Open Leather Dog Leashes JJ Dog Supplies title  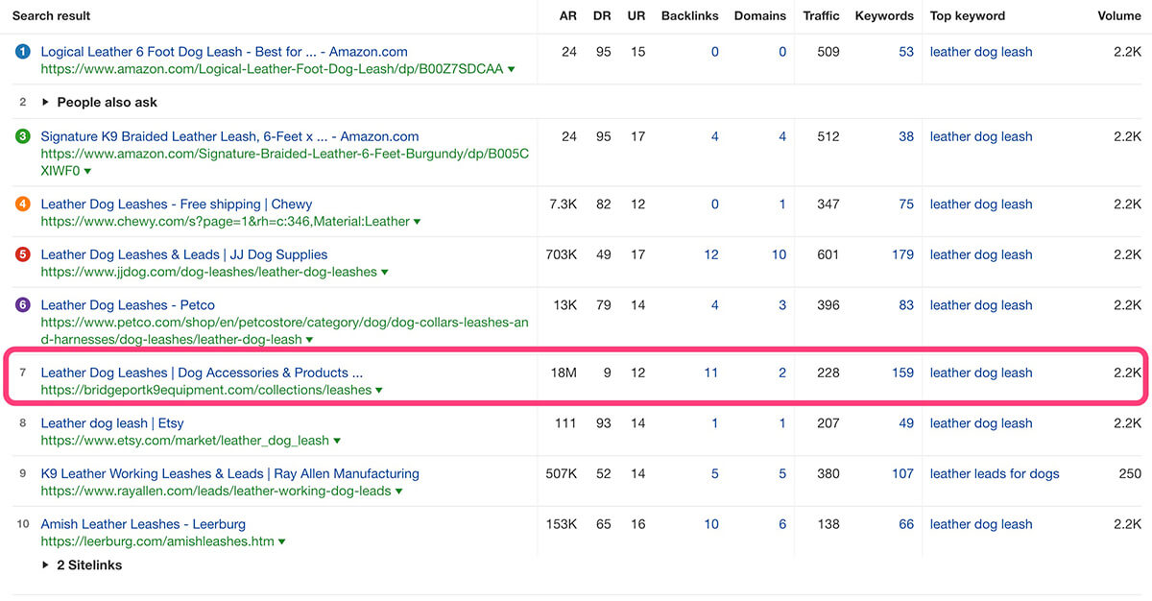pyautogui.click(x=184, y=254)
